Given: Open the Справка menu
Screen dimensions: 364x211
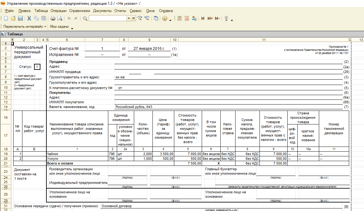Looking at the screenshot, I should click(166, 11).
